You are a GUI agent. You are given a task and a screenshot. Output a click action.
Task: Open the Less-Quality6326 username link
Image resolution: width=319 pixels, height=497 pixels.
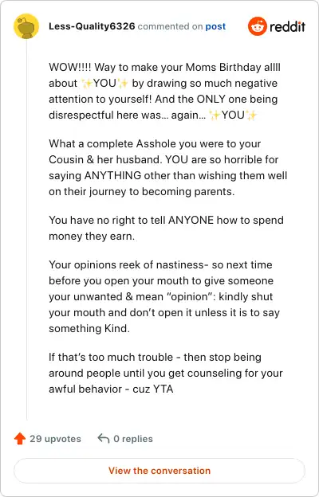coord(92,26)
